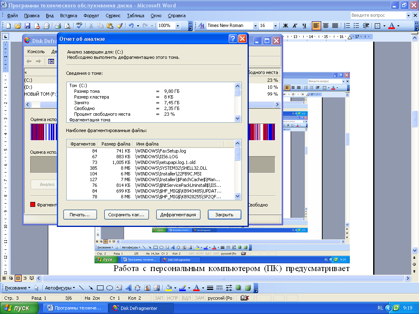This screenshot has width=419, height=314.
Task: Click the Spelling check ABC icon
Action: click(79, 26)
